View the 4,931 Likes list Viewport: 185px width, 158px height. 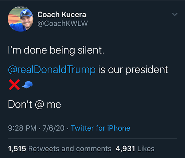135,149
